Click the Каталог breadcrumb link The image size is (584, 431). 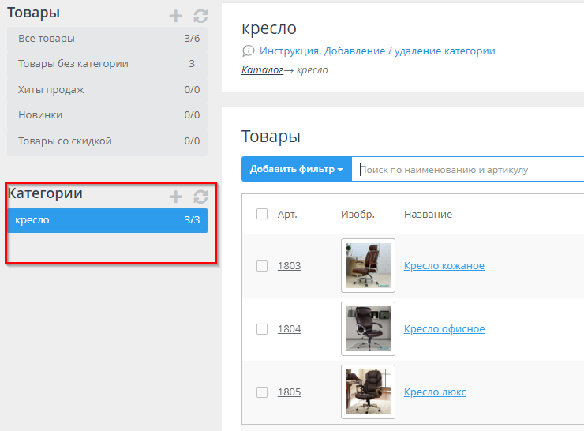261,70
